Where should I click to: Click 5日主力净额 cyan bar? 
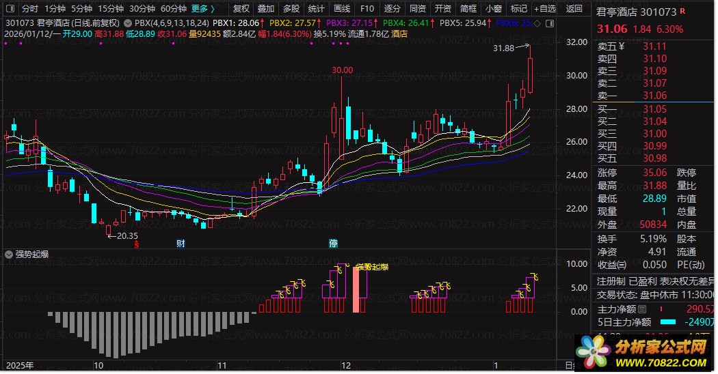coord(668,322)
